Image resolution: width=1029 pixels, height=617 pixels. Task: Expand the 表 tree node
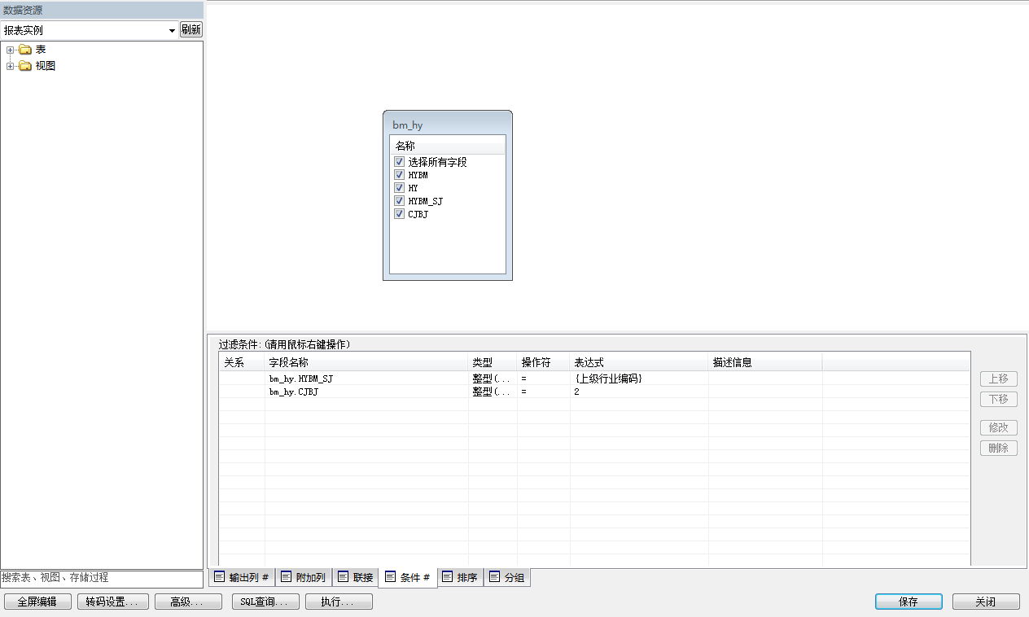11,50
